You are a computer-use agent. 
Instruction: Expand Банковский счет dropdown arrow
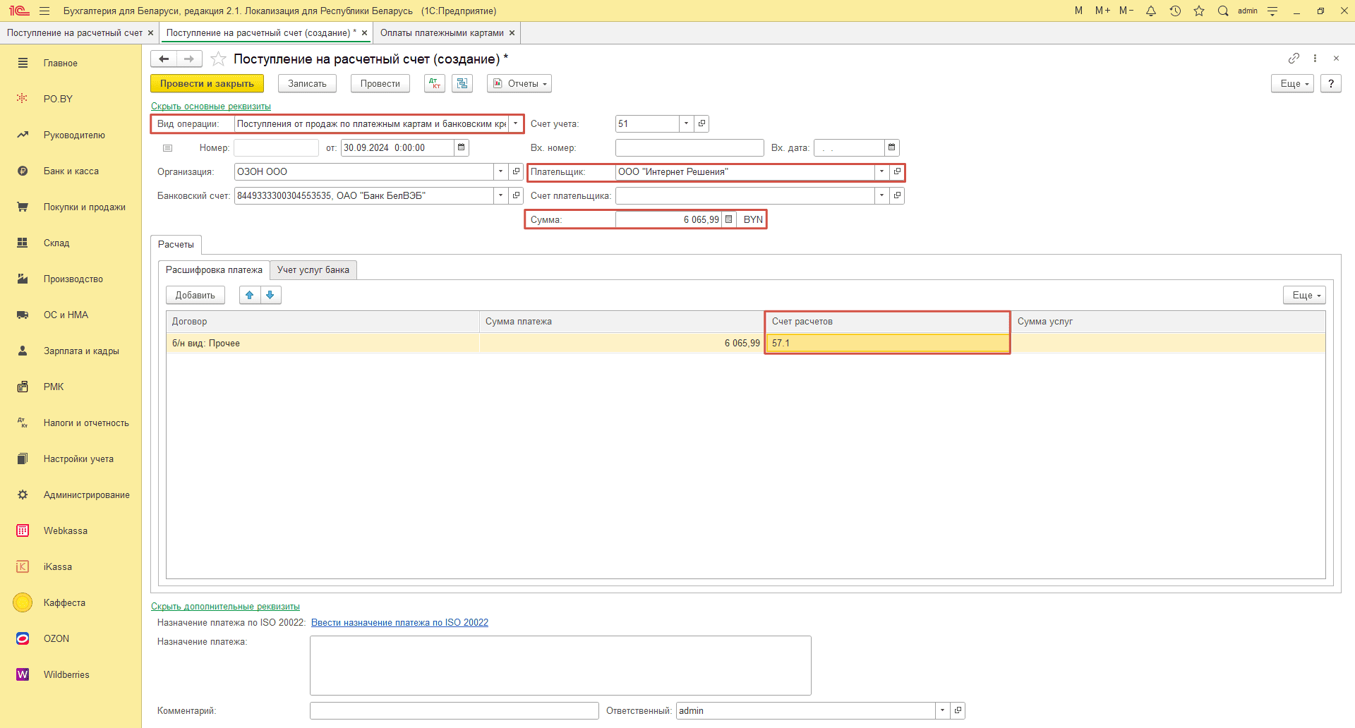point(500,195)
